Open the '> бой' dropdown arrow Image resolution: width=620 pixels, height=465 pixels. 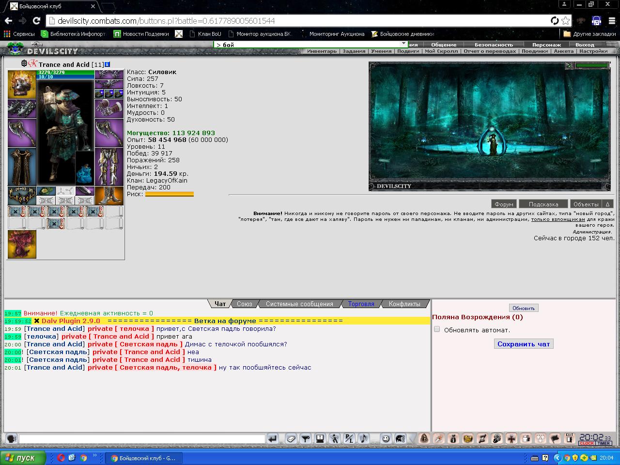coord(403,44)
